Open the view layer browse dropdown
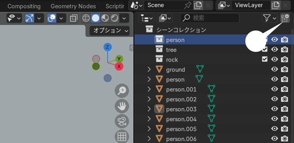This screenshot has width=294, height=143. [224, 6]
